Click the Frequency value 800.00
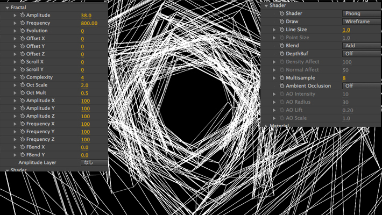 89,24
